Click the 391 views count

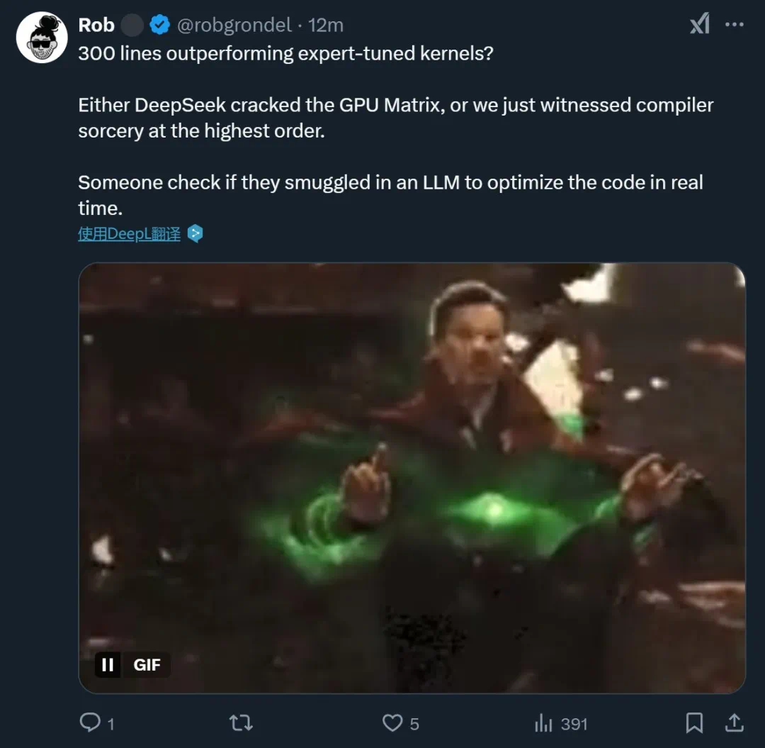[574, 724]
